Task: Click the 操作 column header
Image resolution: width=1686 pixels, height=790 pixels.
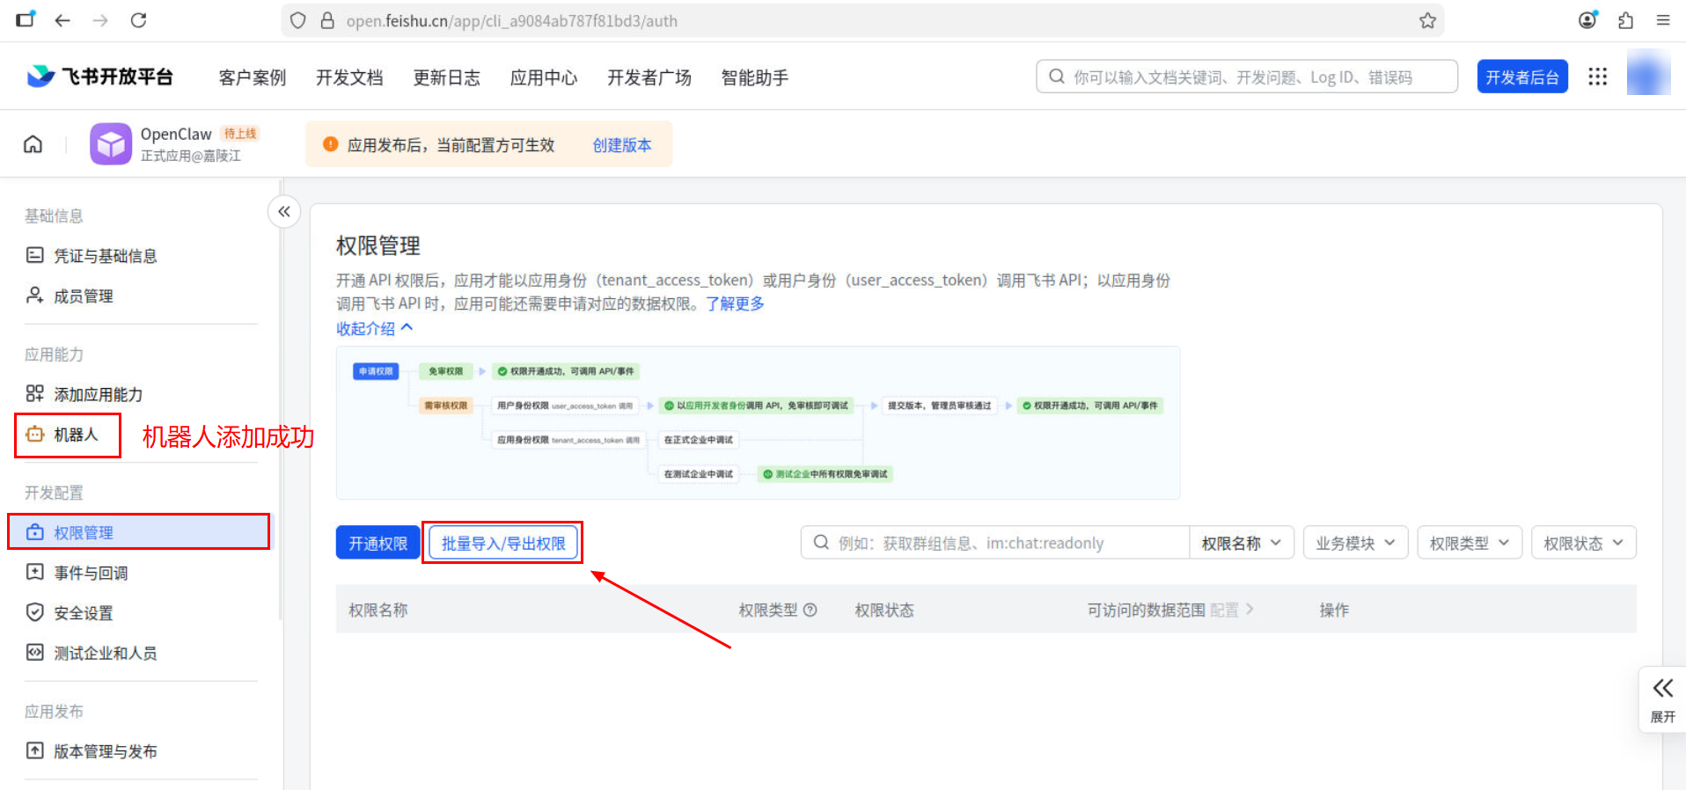Action: click(x=1334, y=610)
